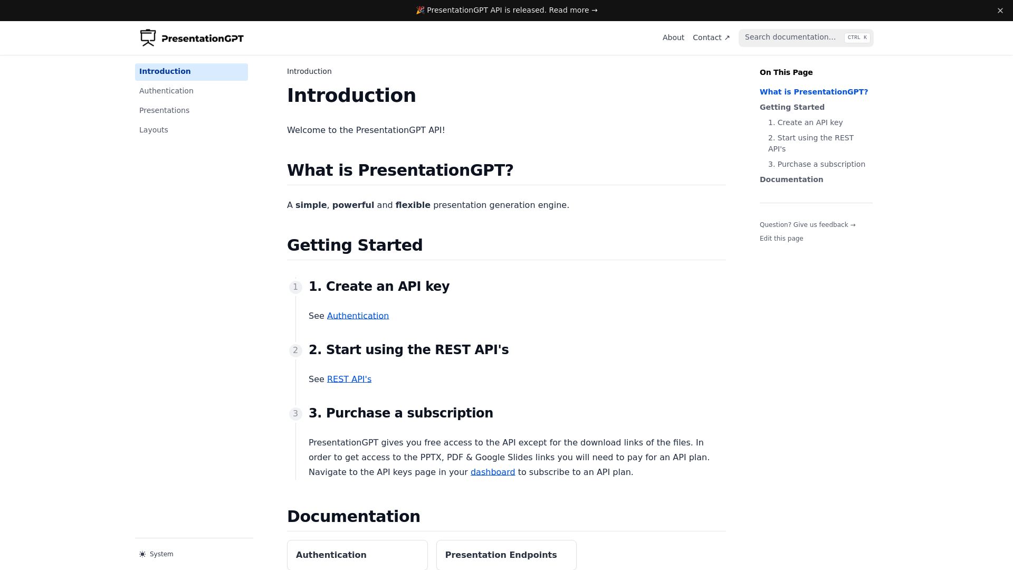Toggle the System theme switcher
The image size is (1013, 570).
[x=156, y=554]
